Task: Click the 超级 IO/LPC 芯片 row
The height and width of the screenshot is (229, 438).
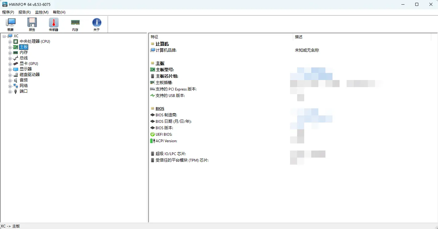Action: 171,154
